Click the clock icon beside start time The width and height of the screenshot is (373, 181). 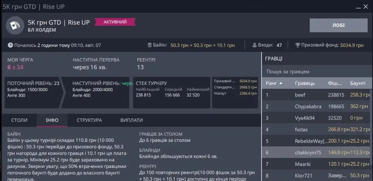click(x=10, y=45)
